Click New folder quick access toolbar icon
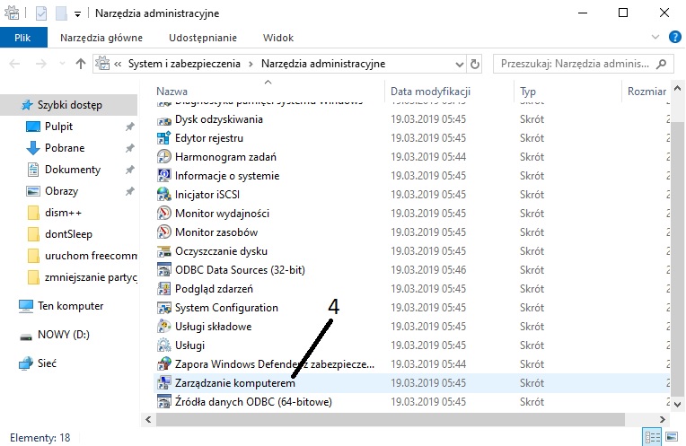 pos(61,13)
